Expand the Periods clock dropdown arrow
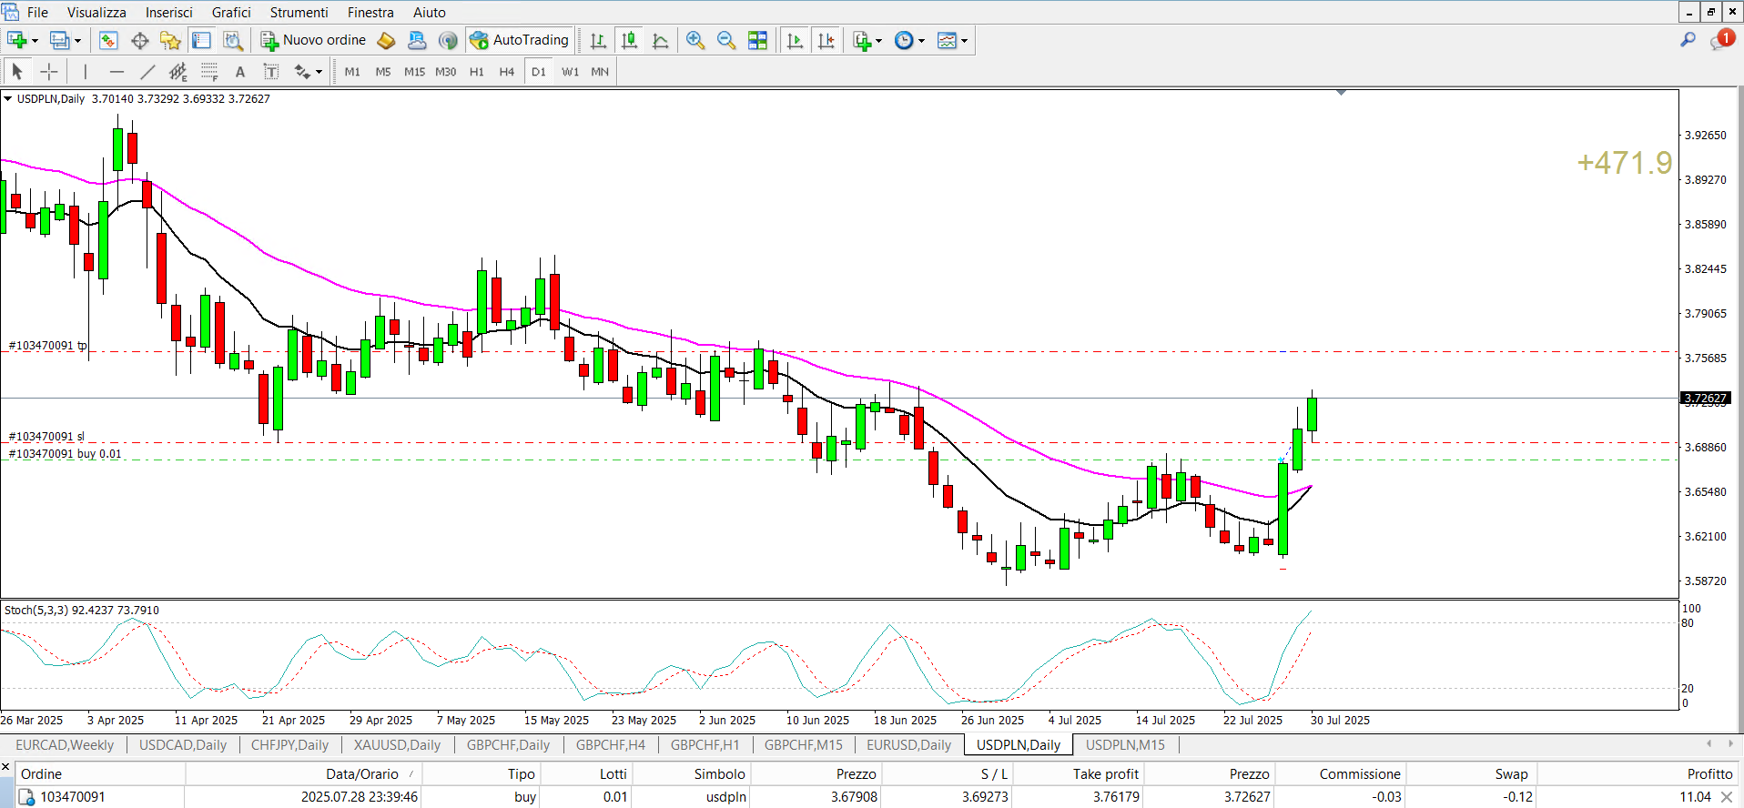Image resolution: width=1744 pixels, height=808 pixels. [x=921, y=41]
